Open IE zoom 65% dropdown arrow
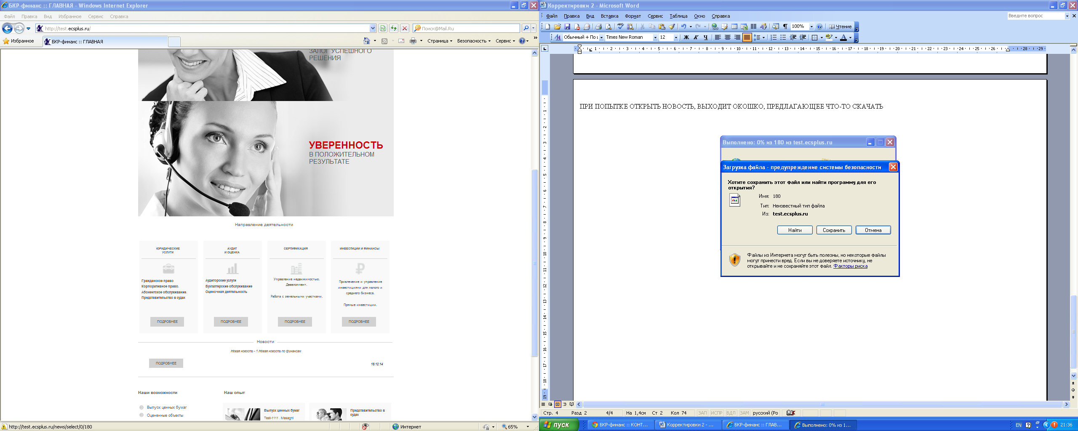Screen dimensions: 1078x431 (528, 426)
